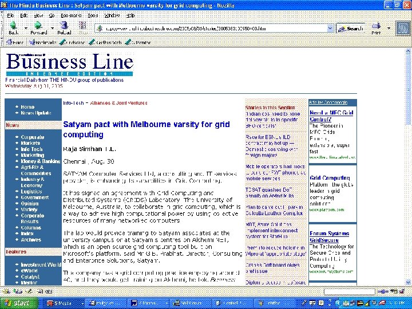Image resolution: width=412 pixels, height=309 pixels.
Task: Open the Archives sidebar link
Action: click(31, 240)
